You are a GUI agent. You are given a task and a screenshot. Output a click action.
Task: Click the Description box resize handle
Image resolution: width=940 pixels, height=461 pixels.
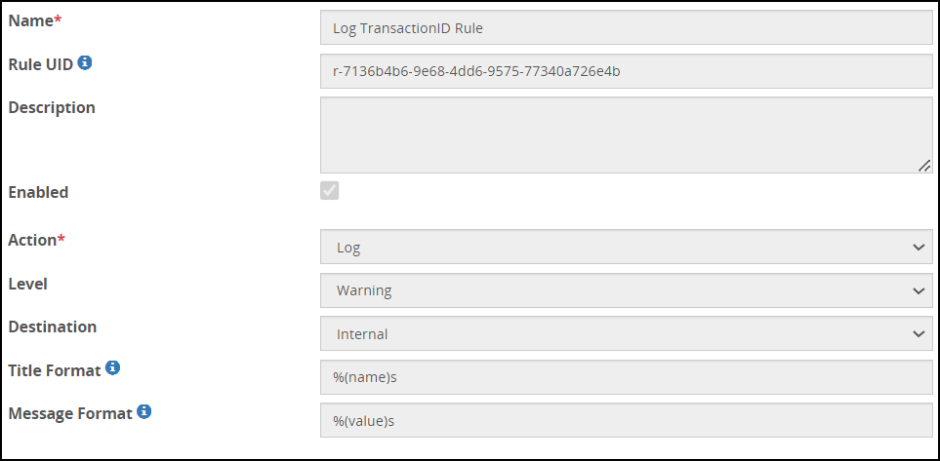click(923, 166)
